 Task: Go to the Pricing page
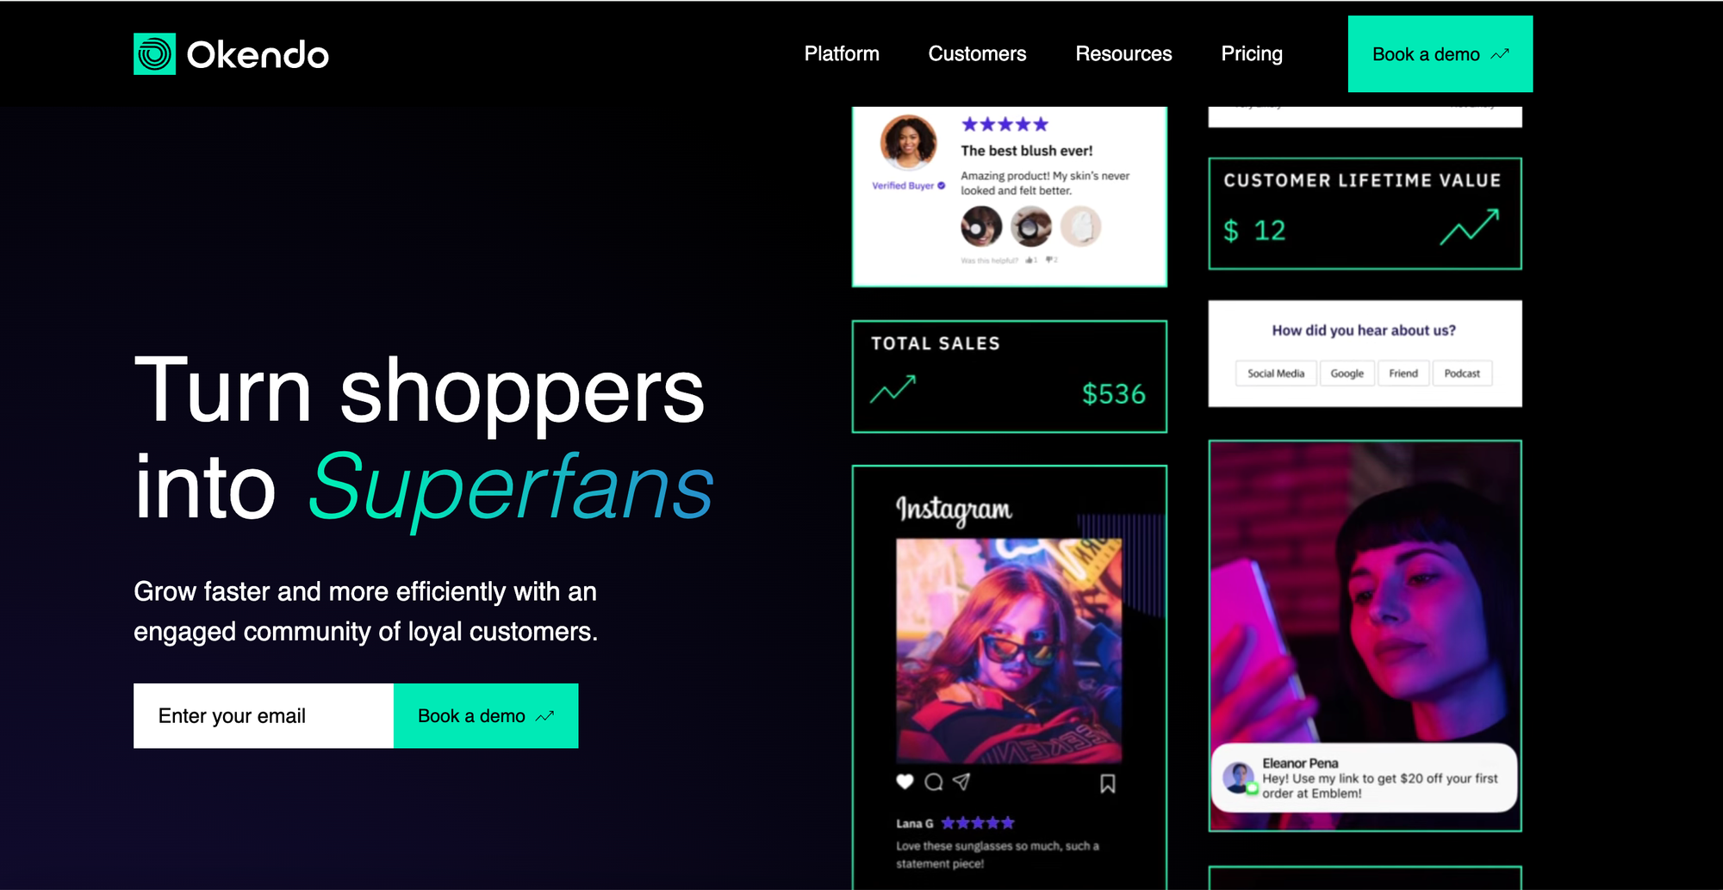(x=1252, y=53)
